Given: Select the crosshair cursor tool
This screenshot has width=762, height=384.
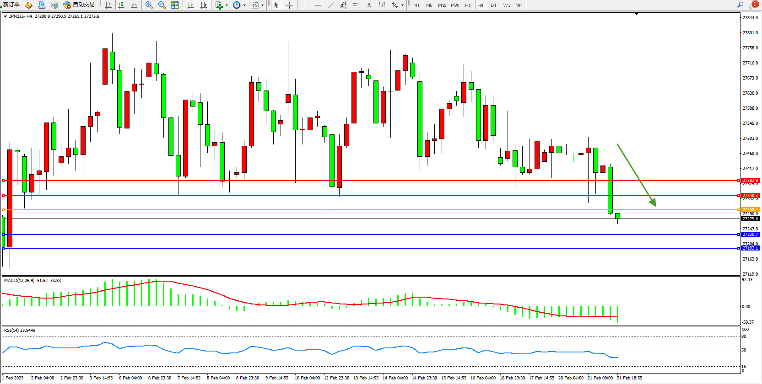Looking at the screenshot, I should (x=289, y=5).
